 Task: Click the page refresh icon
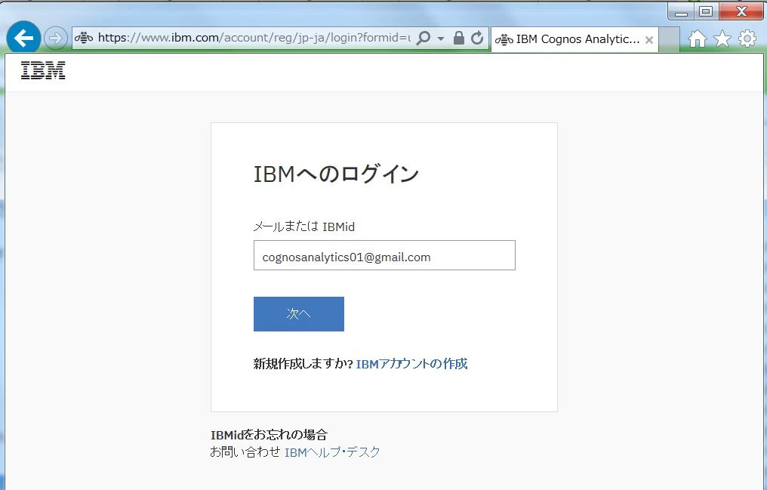coord(477,38)
